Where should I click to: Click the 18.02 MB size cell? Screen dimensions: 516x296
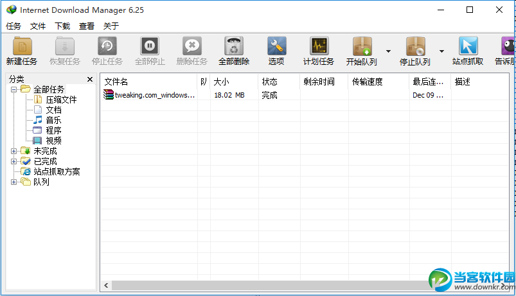[229, 95]
